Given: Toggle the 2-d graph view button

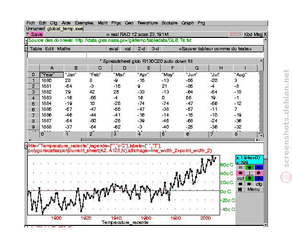Looking at the screenshot, I should [x=141, y=49].
